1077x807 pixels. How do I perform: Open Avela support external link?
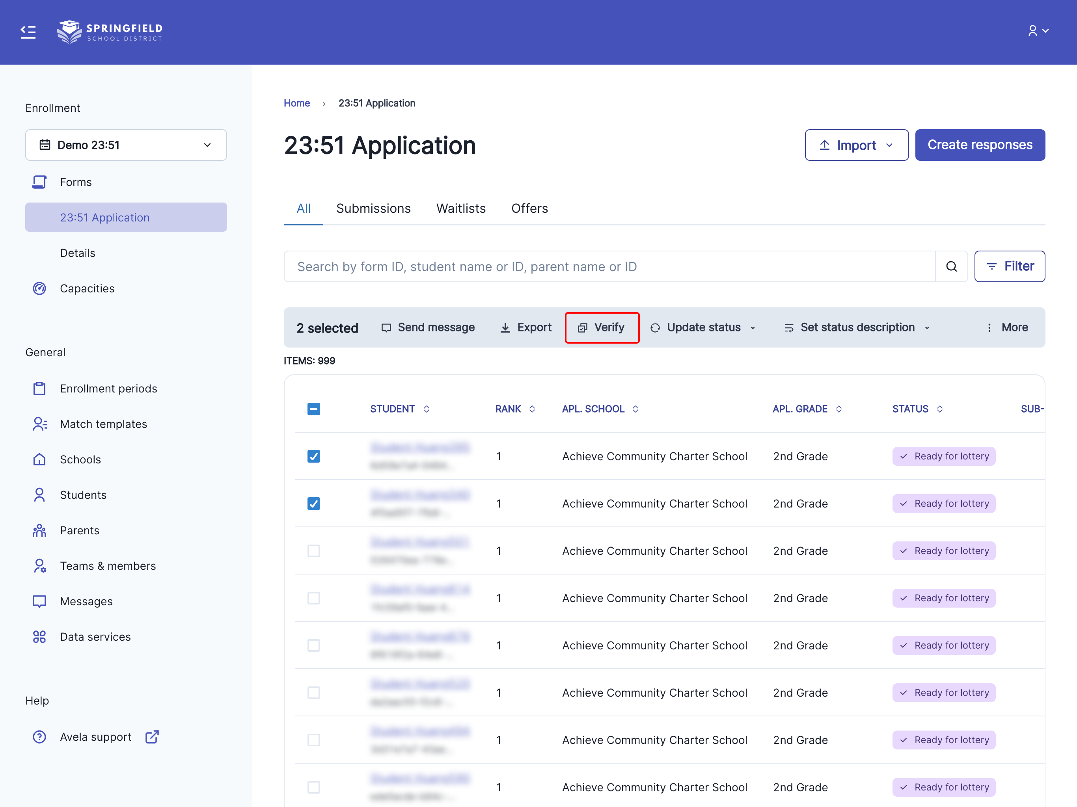click(97, 737)
